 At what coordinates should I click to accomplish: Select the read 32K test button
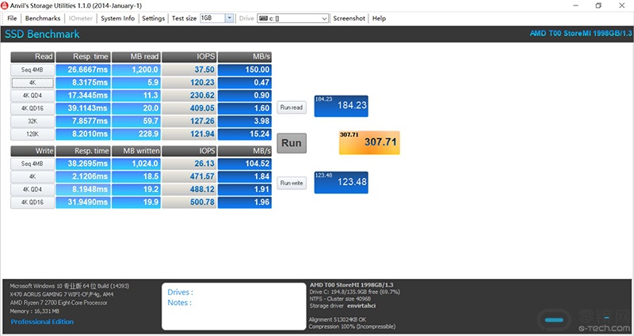point(32,121)
